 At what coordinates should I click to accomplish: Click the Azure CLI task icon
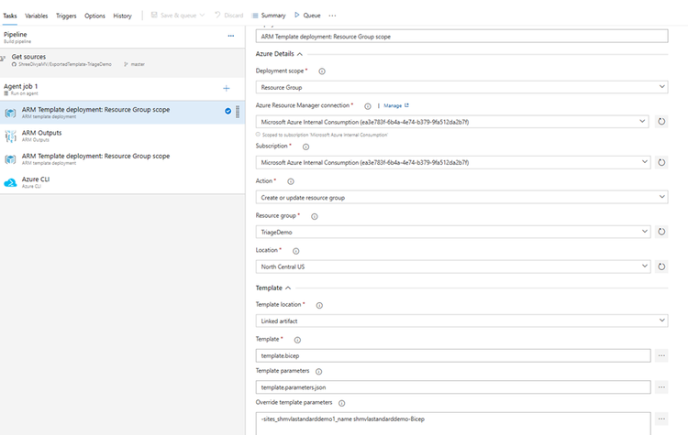coord(11,183)
